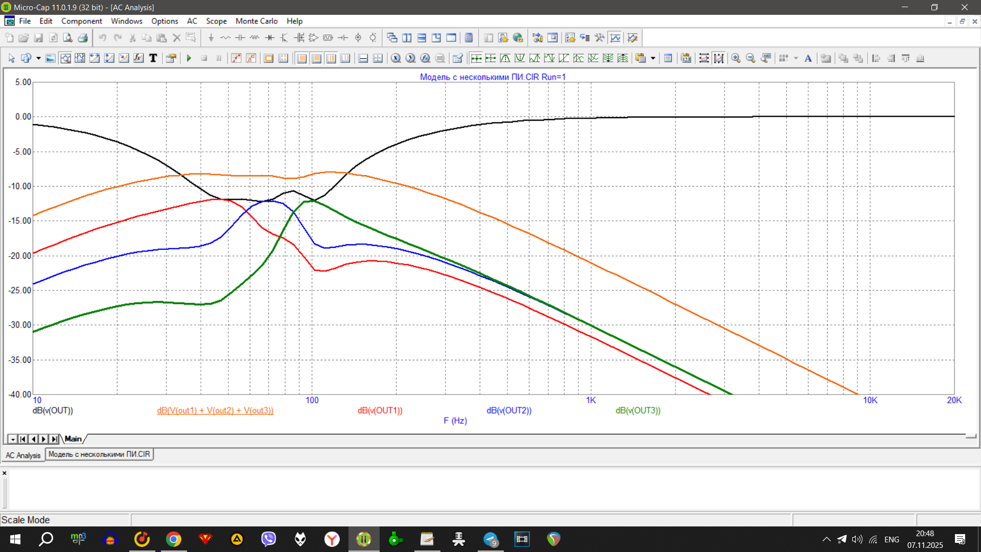Expand the page list arrow left of Main

12,439
